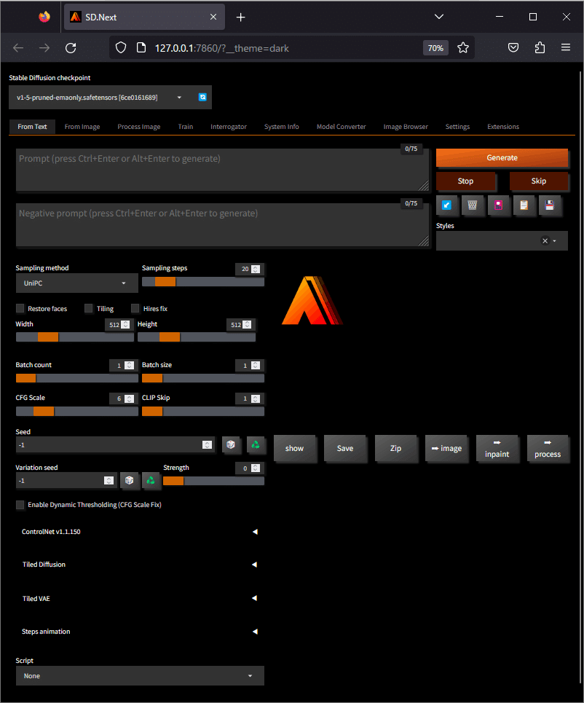This screenshot has height=703, width=584.
Task: Click the pink extra networks icon
Action: pyautogui.click(x=498, y=205)
